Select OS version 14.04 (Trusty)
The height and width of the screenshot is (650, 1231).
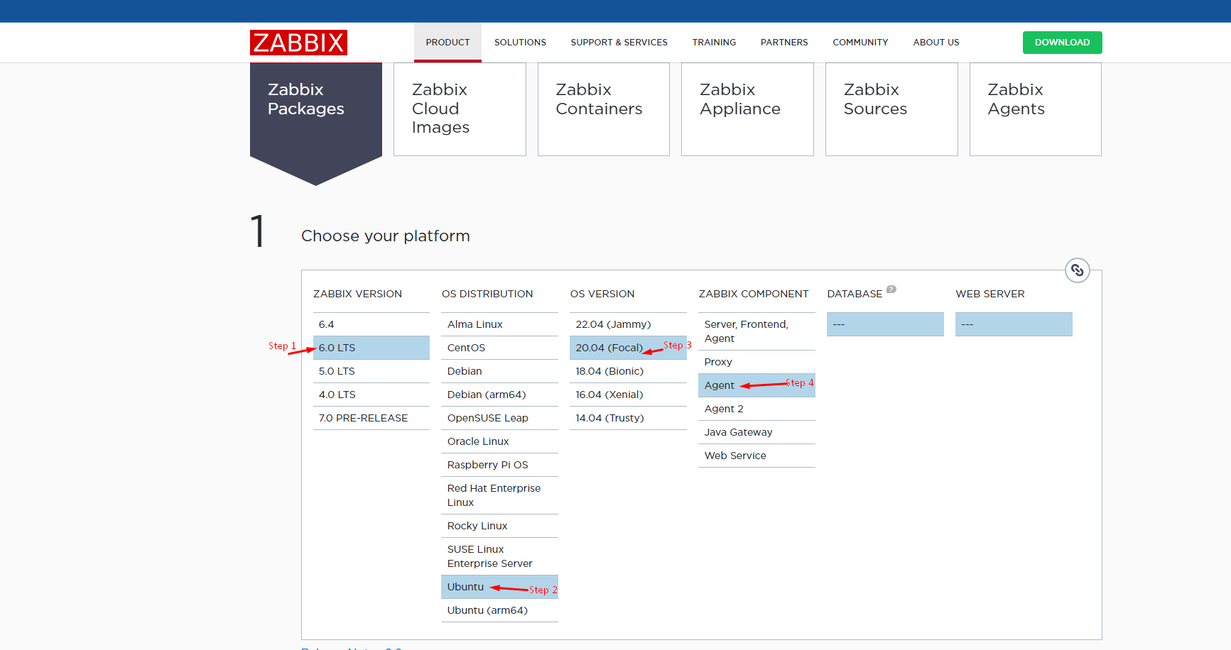click(628, 418)
